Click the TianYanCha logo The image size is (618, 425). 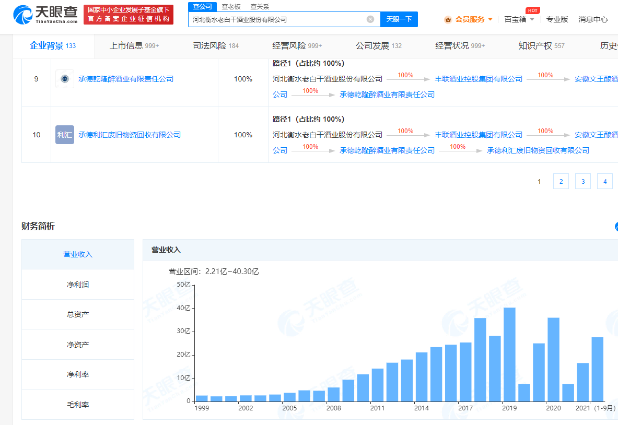click(45, 14)
